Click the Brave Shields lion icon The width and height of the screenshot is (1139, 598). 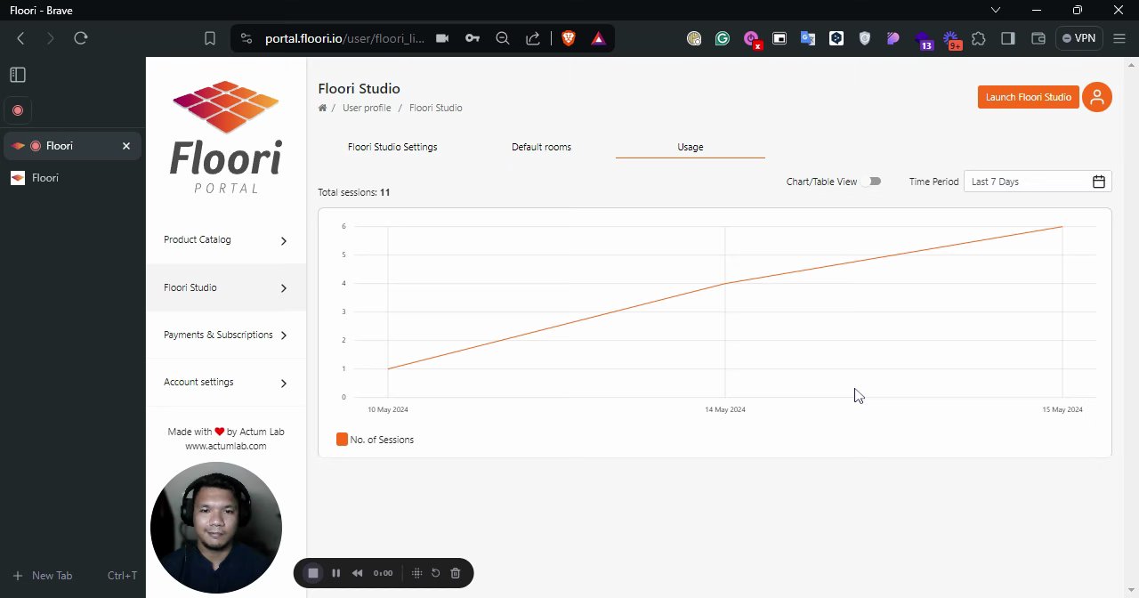569,38
